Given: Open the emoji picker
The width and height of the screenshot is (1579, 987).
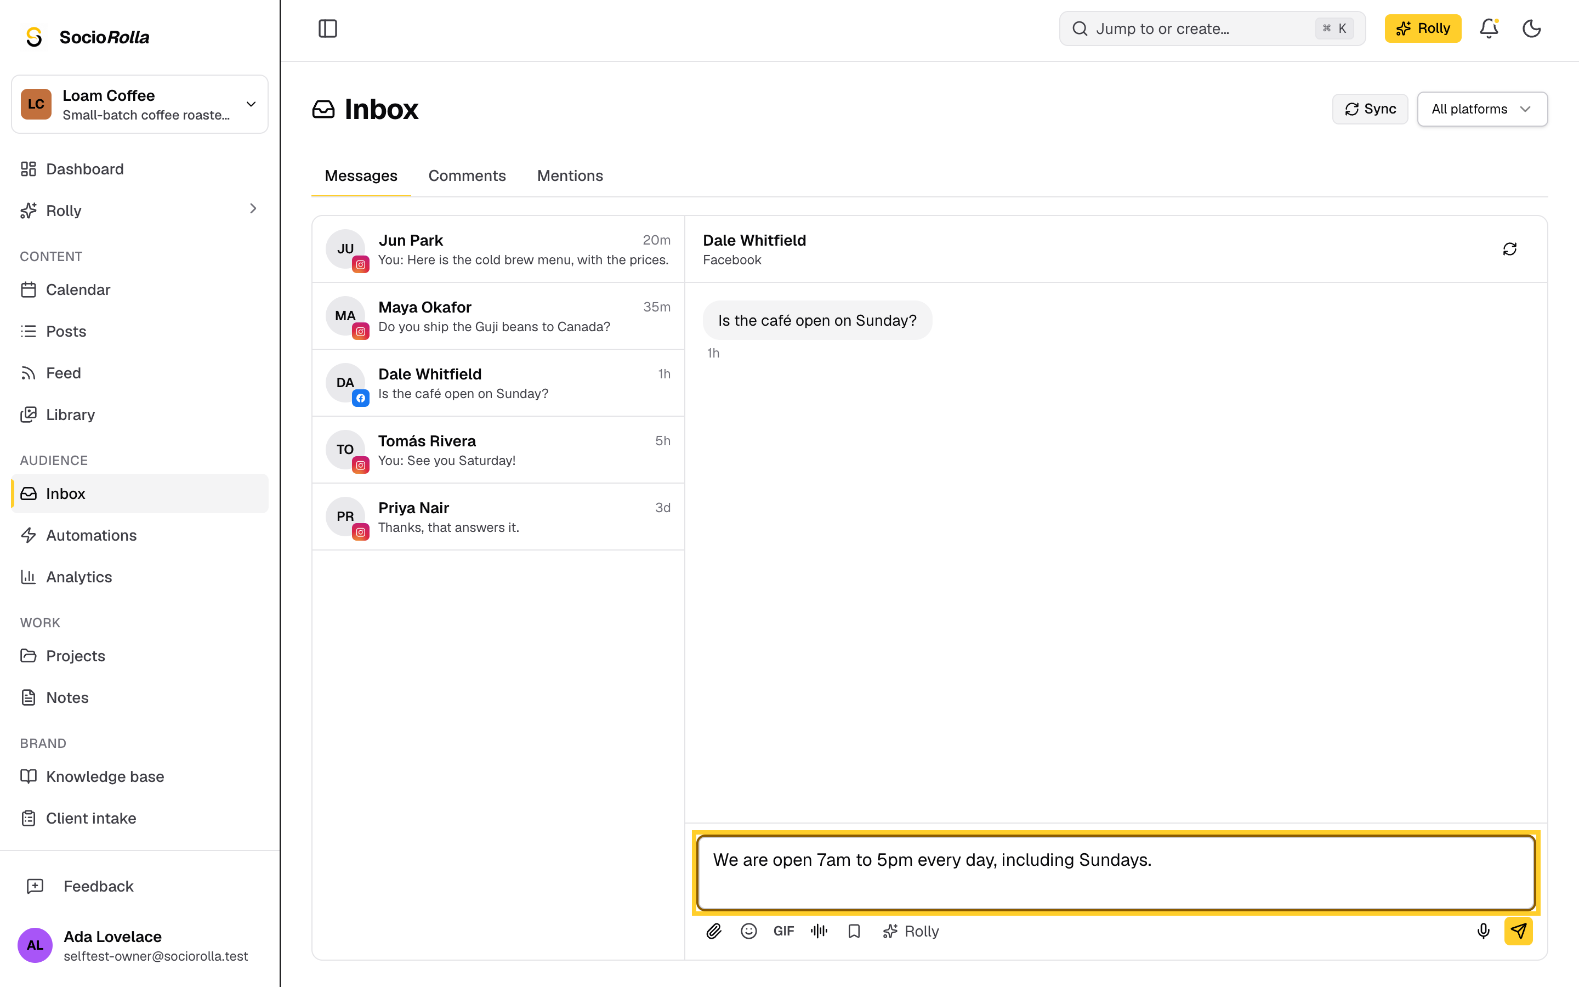Looking at the screenshot, I should 749,932.
